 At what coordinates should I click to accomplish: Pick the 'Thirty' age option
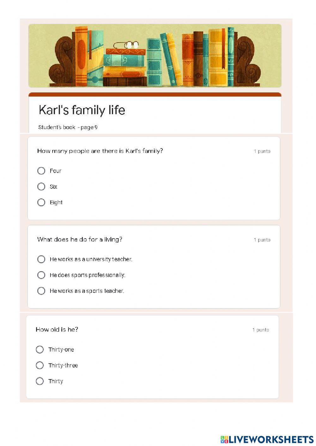(x=40, y=381)
